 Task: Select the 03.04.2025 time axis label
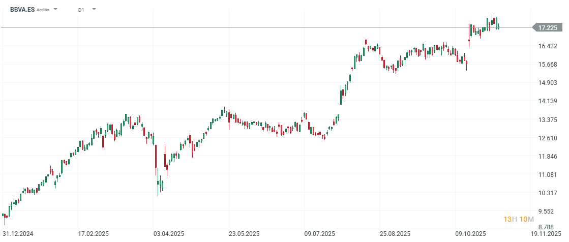(168, 234)
